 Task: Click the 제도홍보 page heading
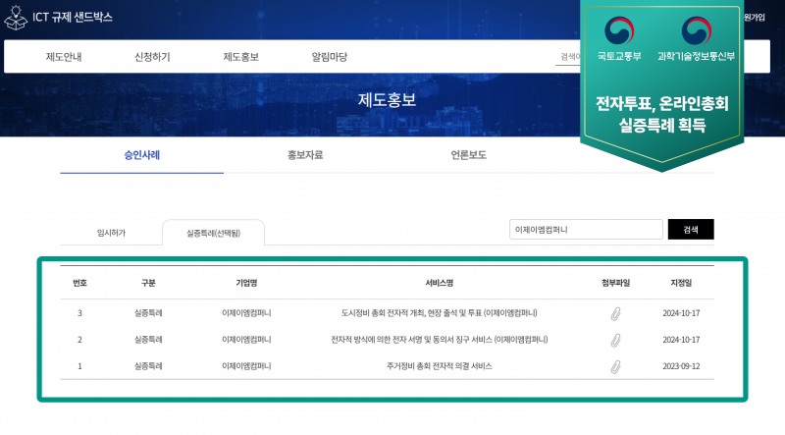pyautogui.click(x=387, y=100)
